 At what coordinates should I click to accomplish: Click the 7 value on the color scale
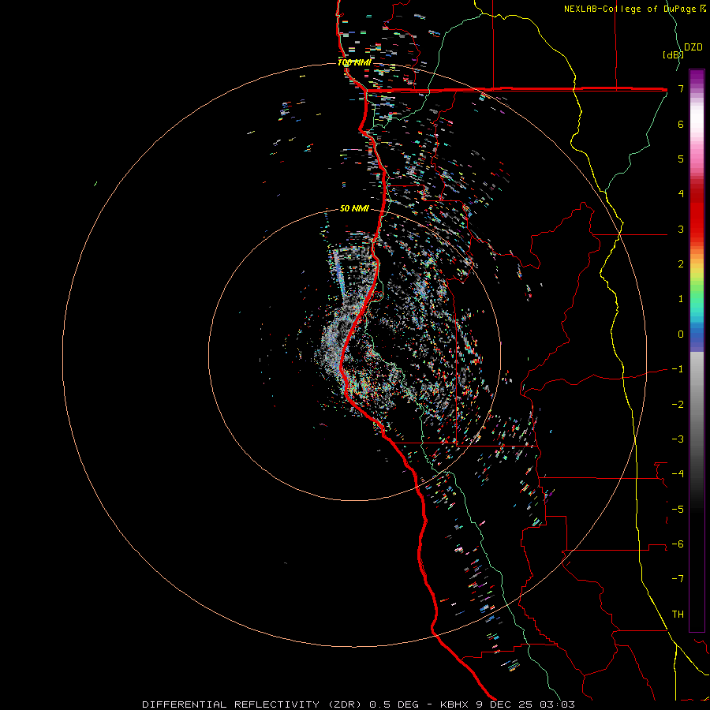coord(681,88)
